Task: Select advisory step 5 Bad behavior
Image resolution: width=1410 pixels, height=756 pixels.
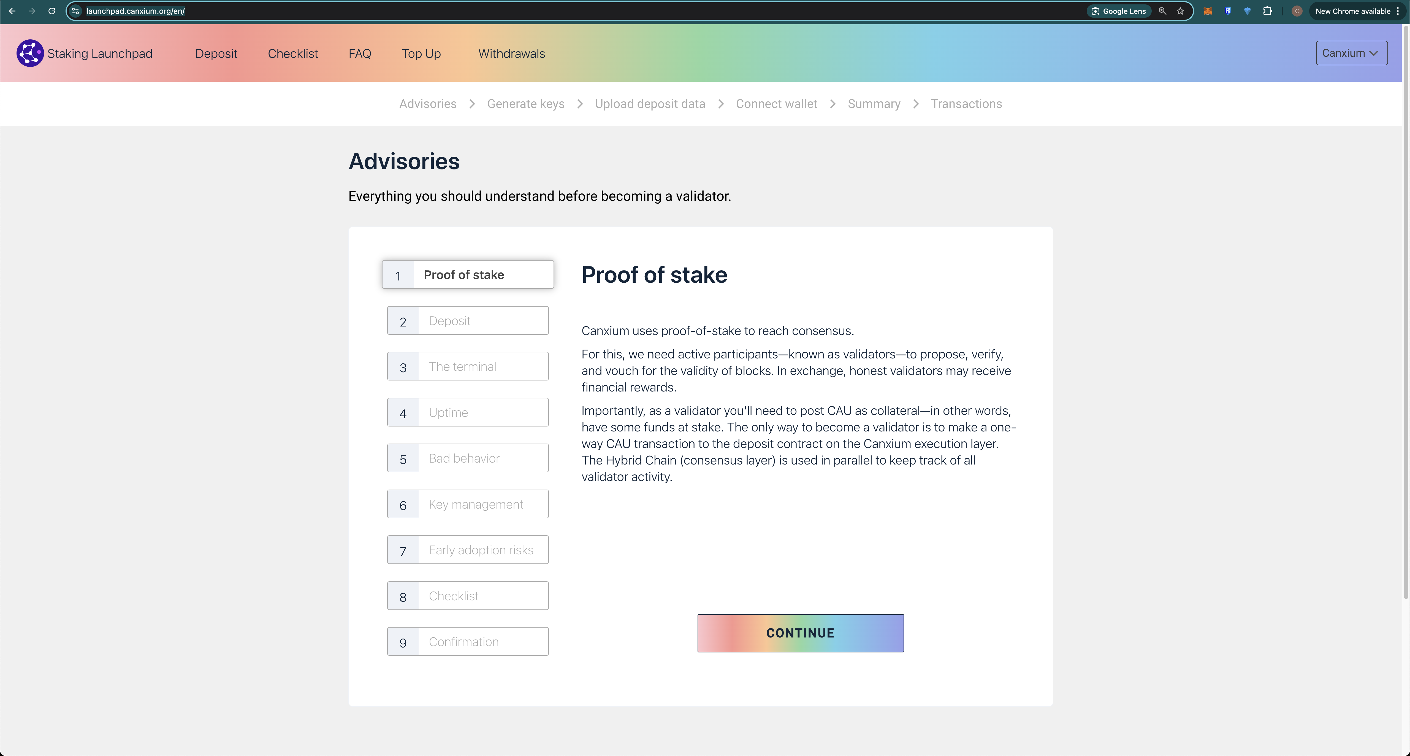Action: [467, 458]
